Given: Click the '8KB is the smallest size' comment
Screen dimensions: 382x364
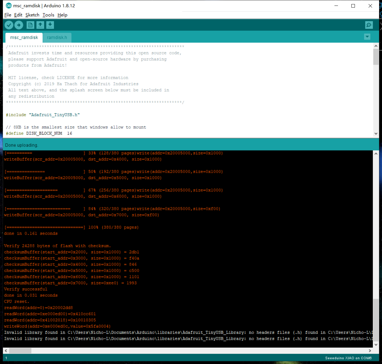Looking at the screenshot, I should point(76,127).
